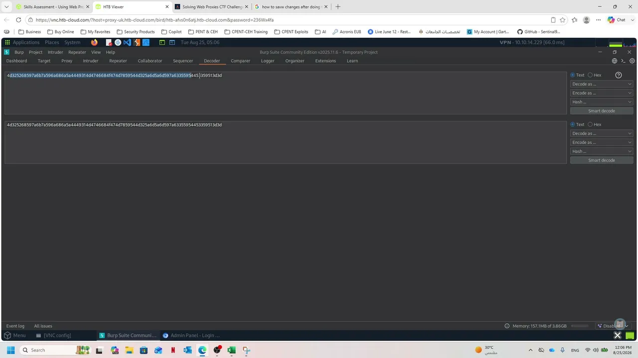
Task: Open All issues panel
Action: click(x=43, y=326)
